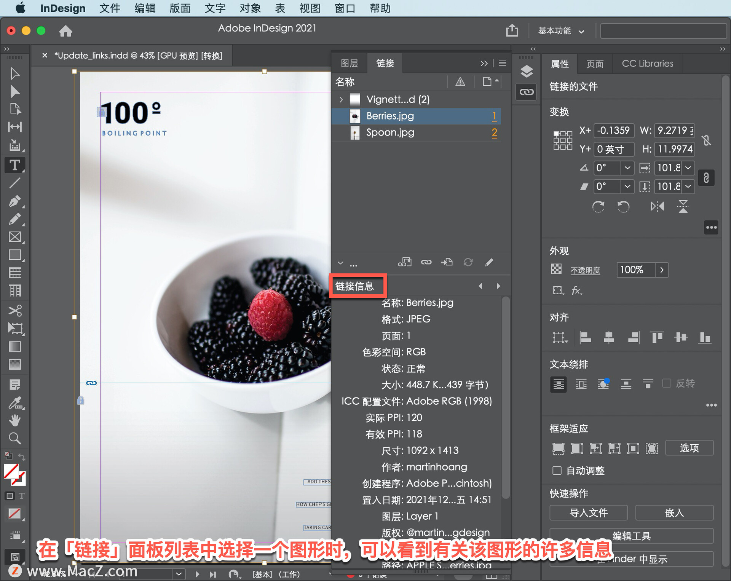This screenshot has width=731, height=581.
Task: Select the Type tool in toolbar
Action: [14, 165]
